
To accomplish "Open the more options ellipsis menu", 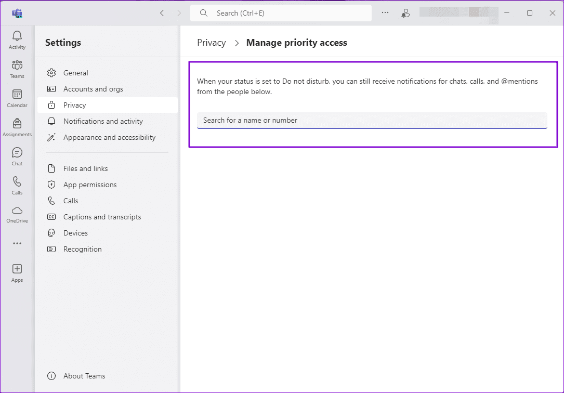I will tap(385, 13).
